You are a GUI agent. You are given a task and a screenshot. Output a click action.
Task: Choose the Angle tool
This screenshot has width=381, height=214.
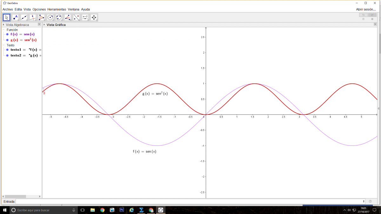[x=68, y=17]
